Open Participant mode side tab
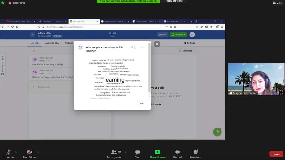The height and width of the screenshot is (161, 285). [x=3, y=65]
